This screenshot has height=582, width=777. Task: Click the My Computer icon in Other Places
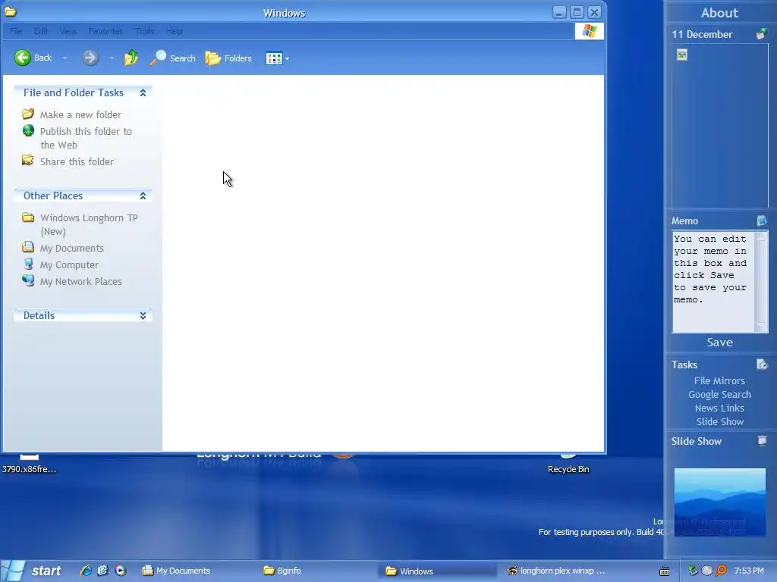(28, 264)
